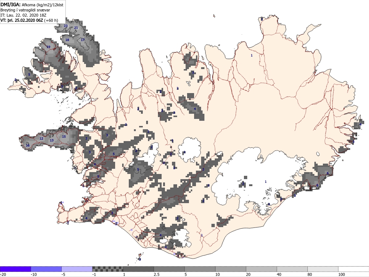Click the map value 23 in the Westfjords
The width and height of the screenshot is (369, 277).
click(x=66, y=26)
